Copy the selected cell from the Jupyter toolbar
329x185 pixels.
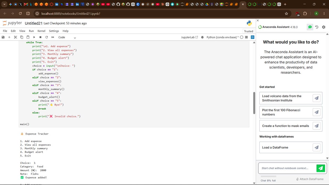[x=22, y=37]
